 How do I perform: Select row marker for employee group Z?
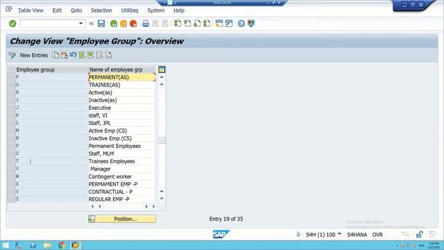pos(11,199)
